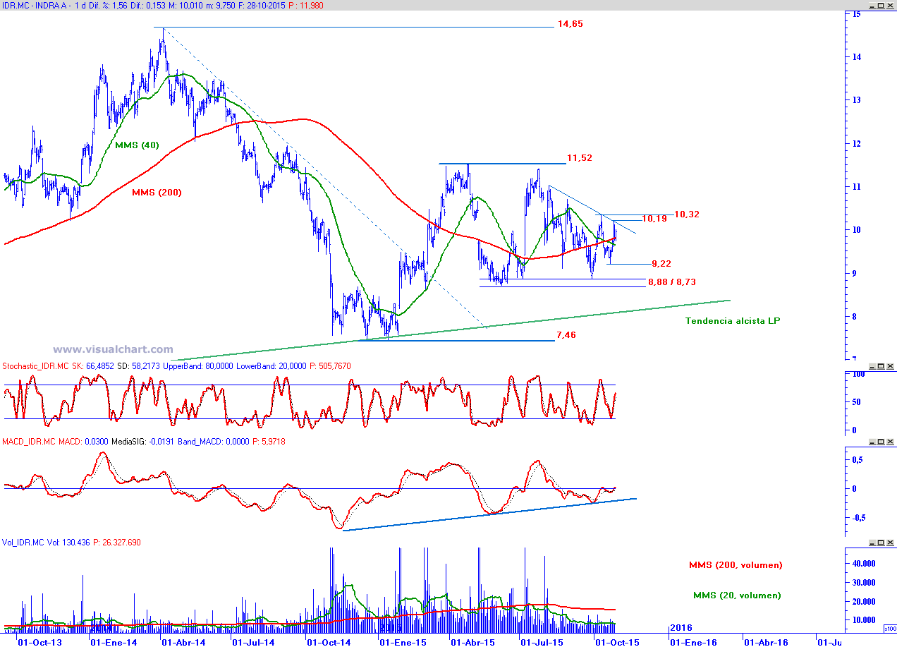Click the 01-Oct-15 date axis label

(x=617, y=642)
